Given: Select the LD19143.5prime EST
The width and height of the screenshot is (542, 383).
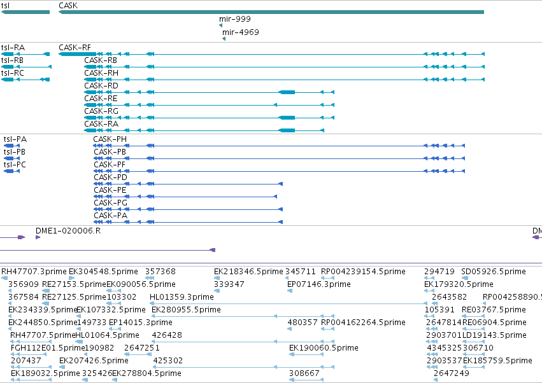Looking at the screenshot, I should pos(473,342).
